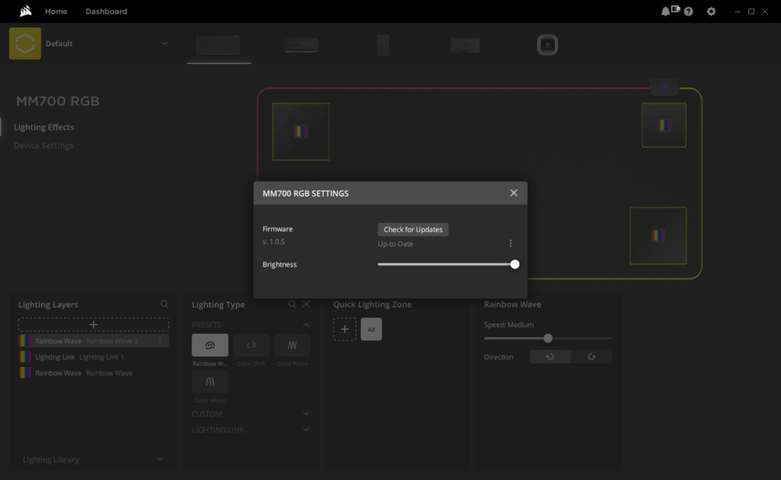Collapse the PRESETS section
The width and height of the screenshot is (781, 480).
[x=306, y=324]
